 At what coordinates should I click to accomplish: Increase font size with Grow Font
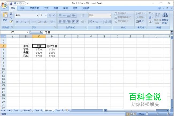click(x=50, y=16)
